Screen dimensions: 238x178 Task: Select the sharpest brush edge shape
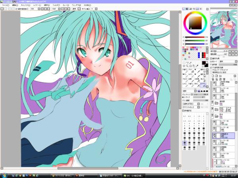[x=207, y=91]
